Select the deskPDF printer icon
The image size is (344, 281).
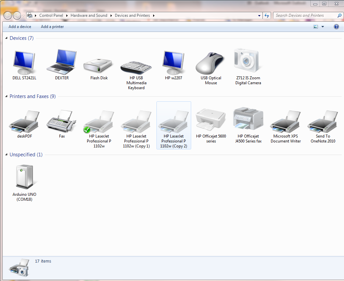24,122
